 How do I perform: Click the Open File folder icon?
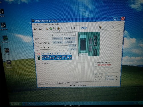click(35, 29)
